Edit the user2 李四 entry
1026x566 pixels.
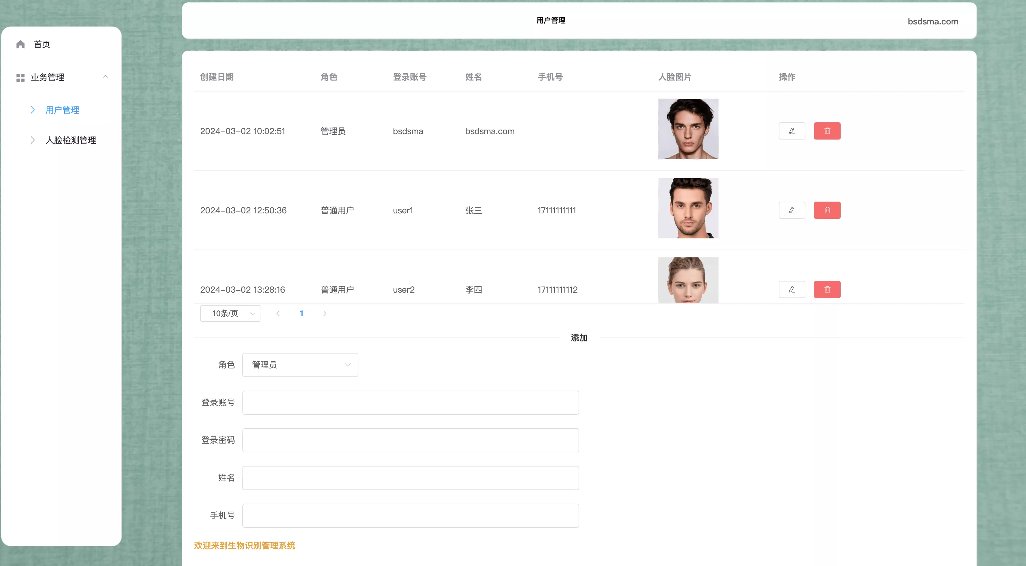792,290
